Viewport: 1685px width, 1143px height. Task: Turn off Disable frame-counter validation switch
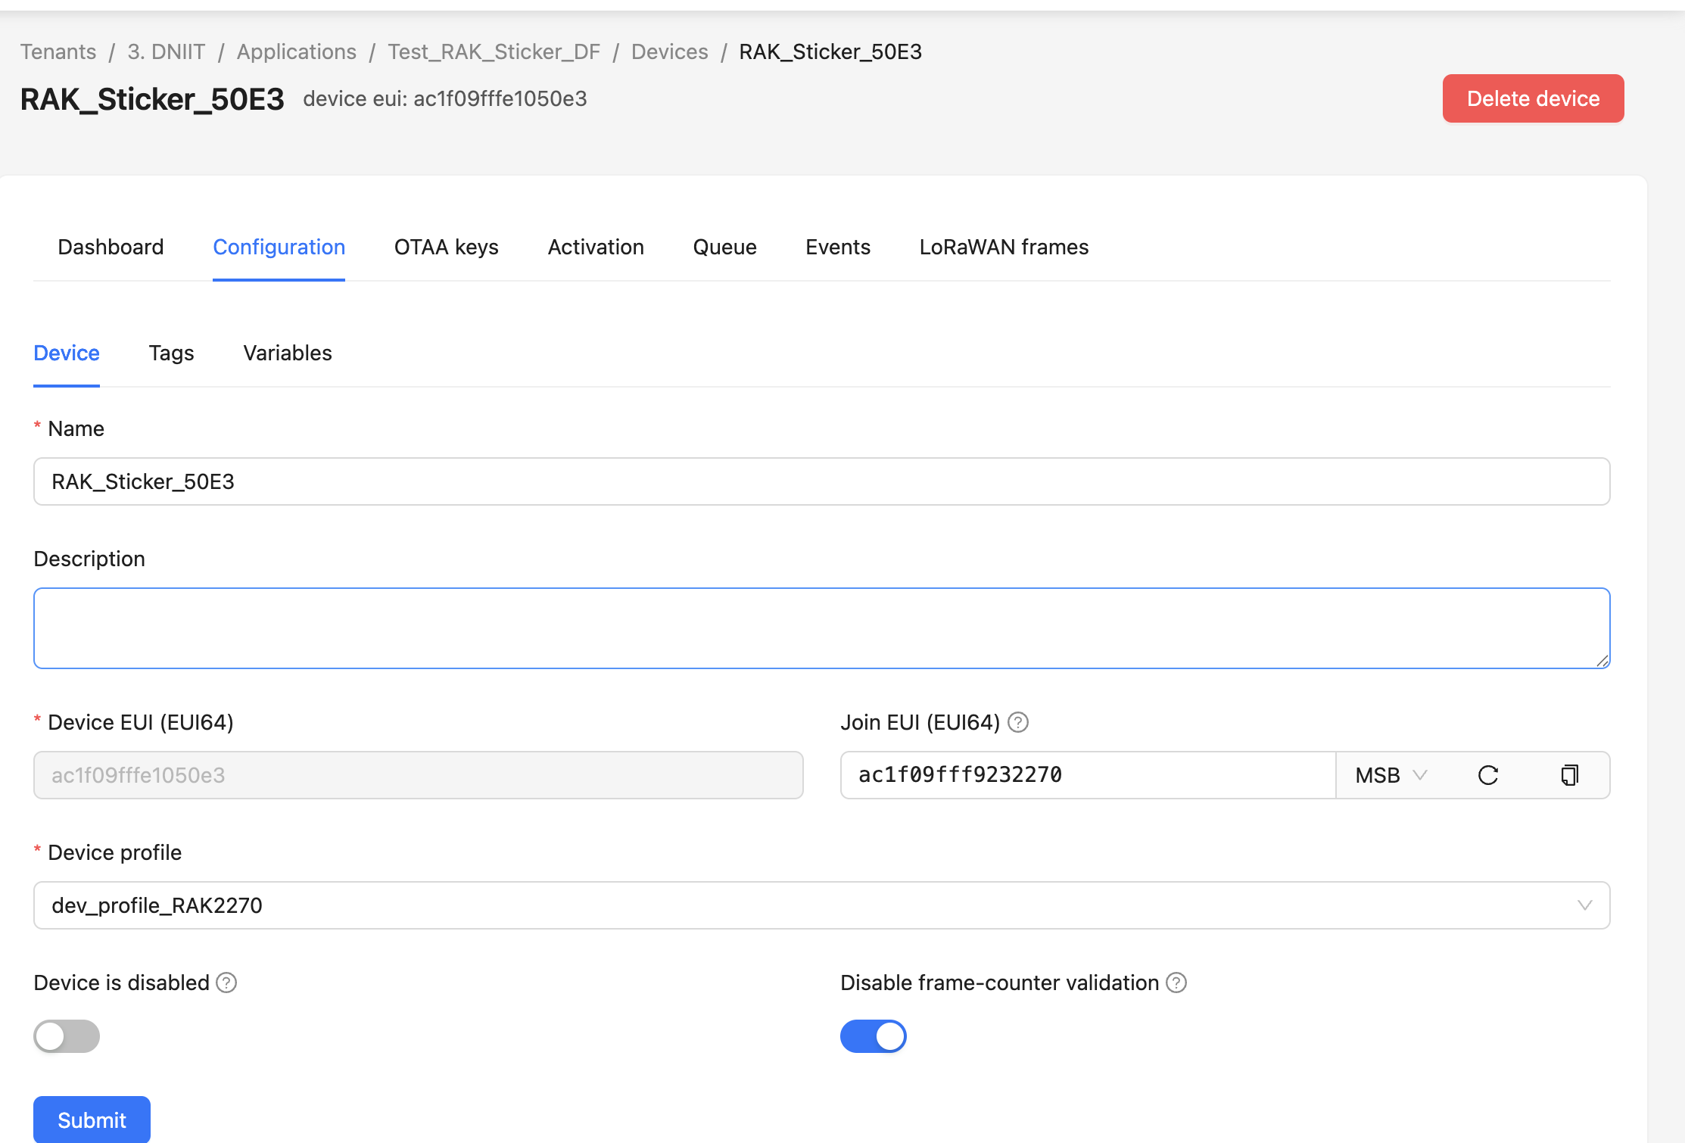[x=873, y=1036]
